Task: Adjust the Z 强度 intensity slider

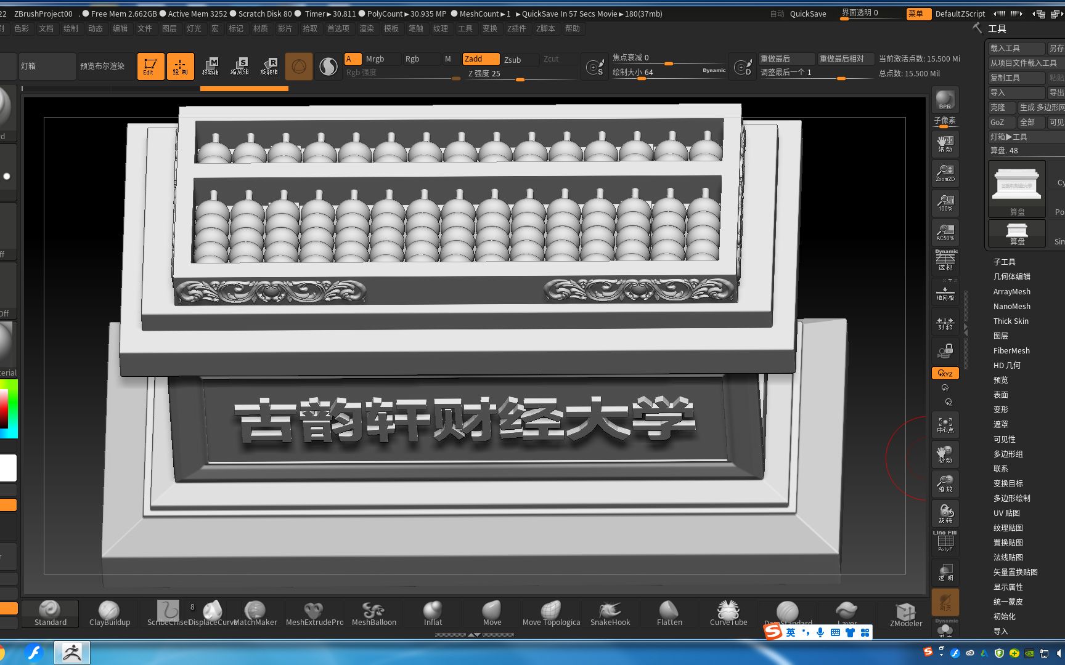Action: point(520,74)
